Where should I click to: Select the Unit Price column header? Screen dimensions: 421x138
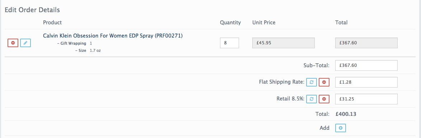pos(264,23)
